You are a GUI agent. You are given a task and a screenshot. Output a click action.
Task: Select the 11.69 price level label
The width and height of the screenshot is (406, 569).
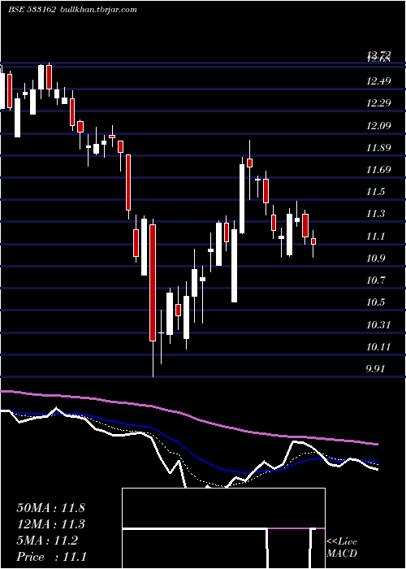(x=378, y=169)
